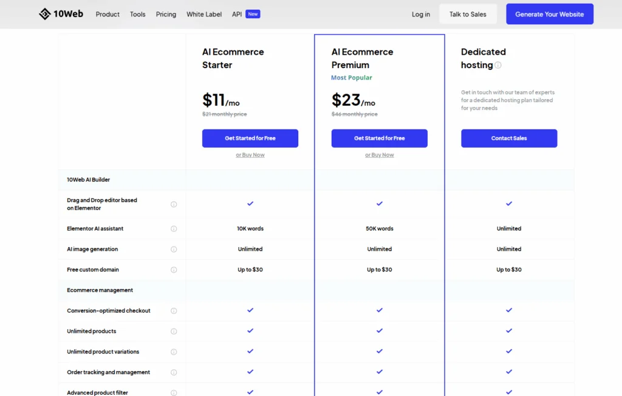This screenshot has width=622, height=396.
Task: Get Started for Free on Starter plan
Action: [250, 138]
